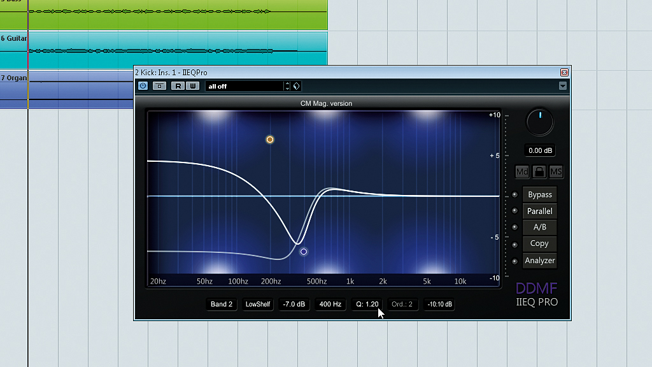Image resolution: width=652 pixels, height=367 pixels.
Task: Click the A/B compare button
Action: pos(540,227)
